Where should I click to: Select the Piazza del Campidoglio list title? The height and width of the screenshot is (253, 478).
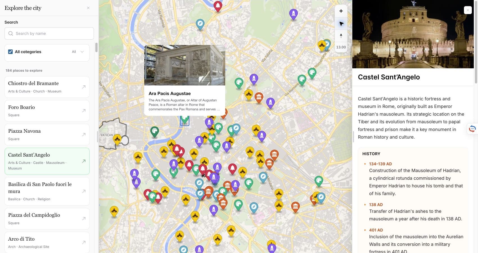click(34, 215)
